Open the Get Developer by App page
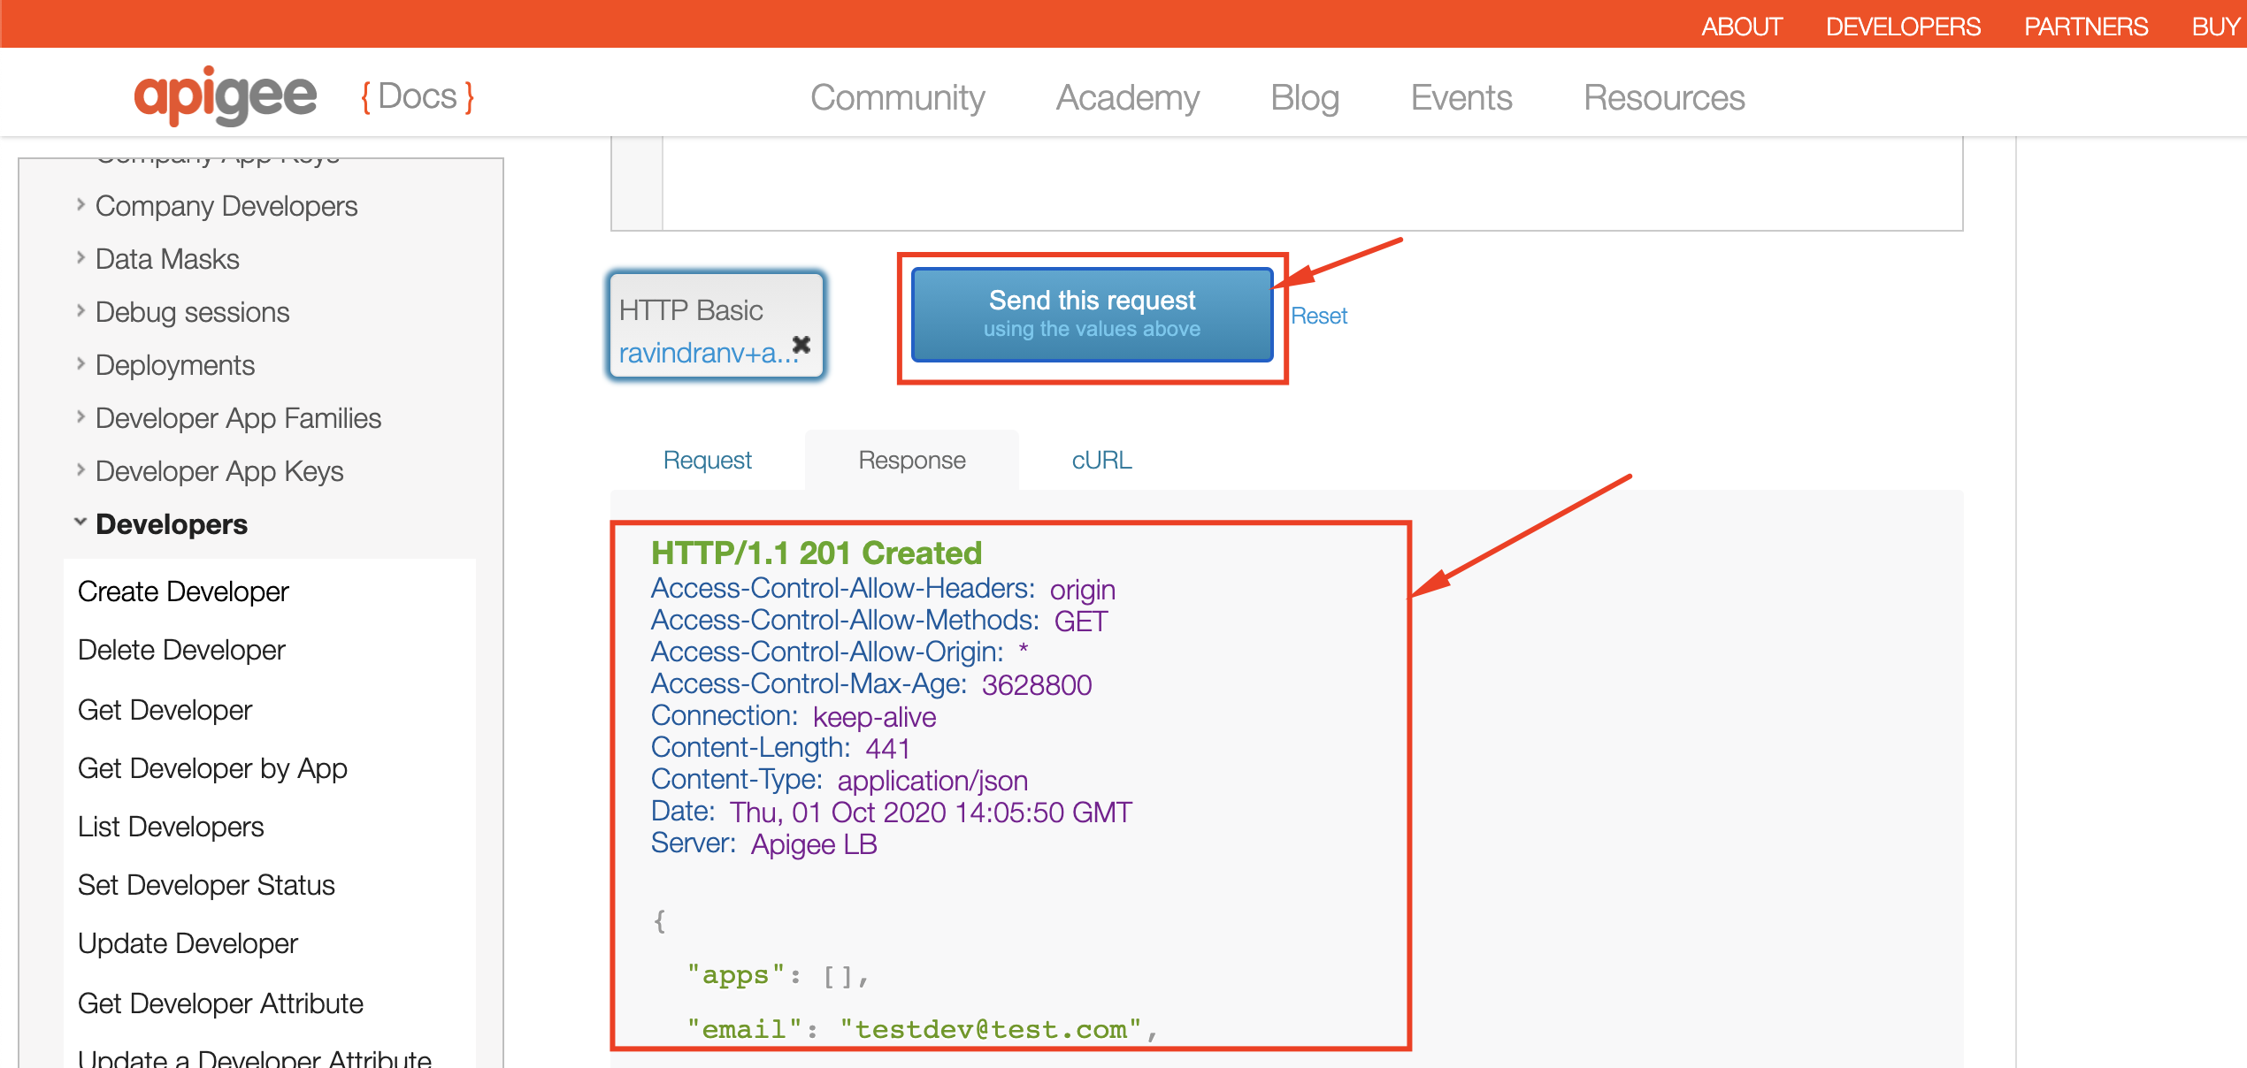The width and height of the screenshot is (2247, 1068). click(212, 768)
